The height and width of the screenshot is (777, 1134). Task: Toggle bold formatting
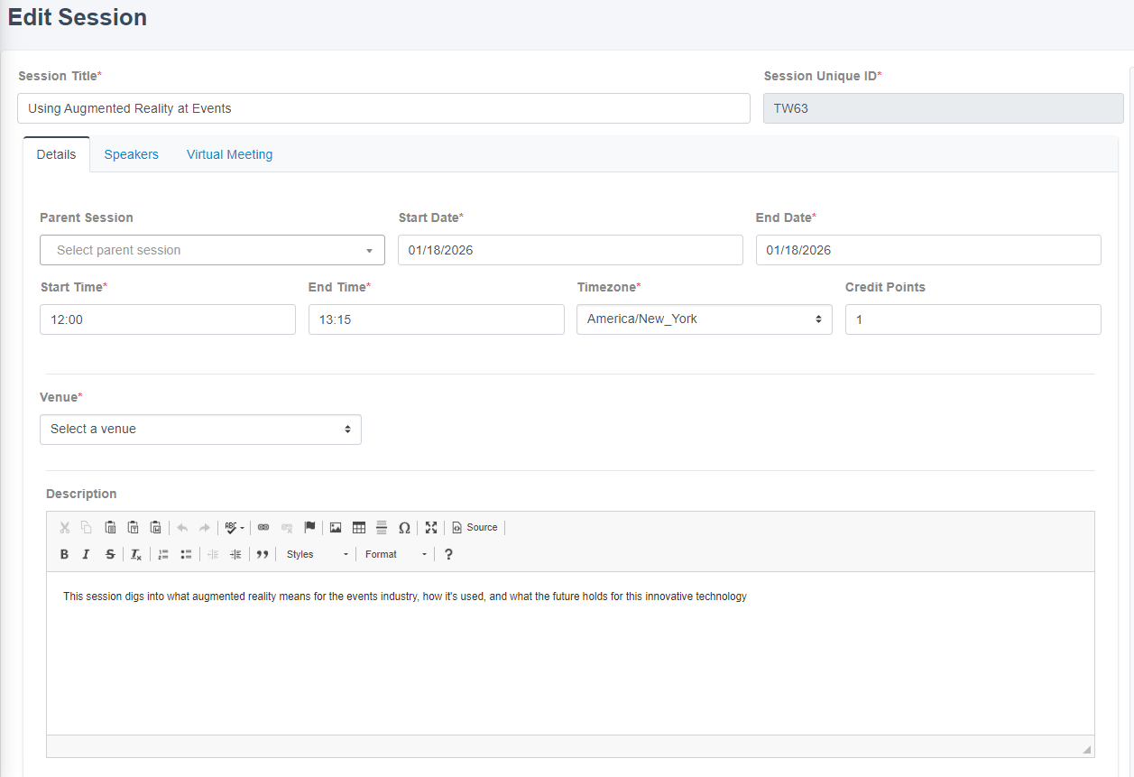(64, 554)
